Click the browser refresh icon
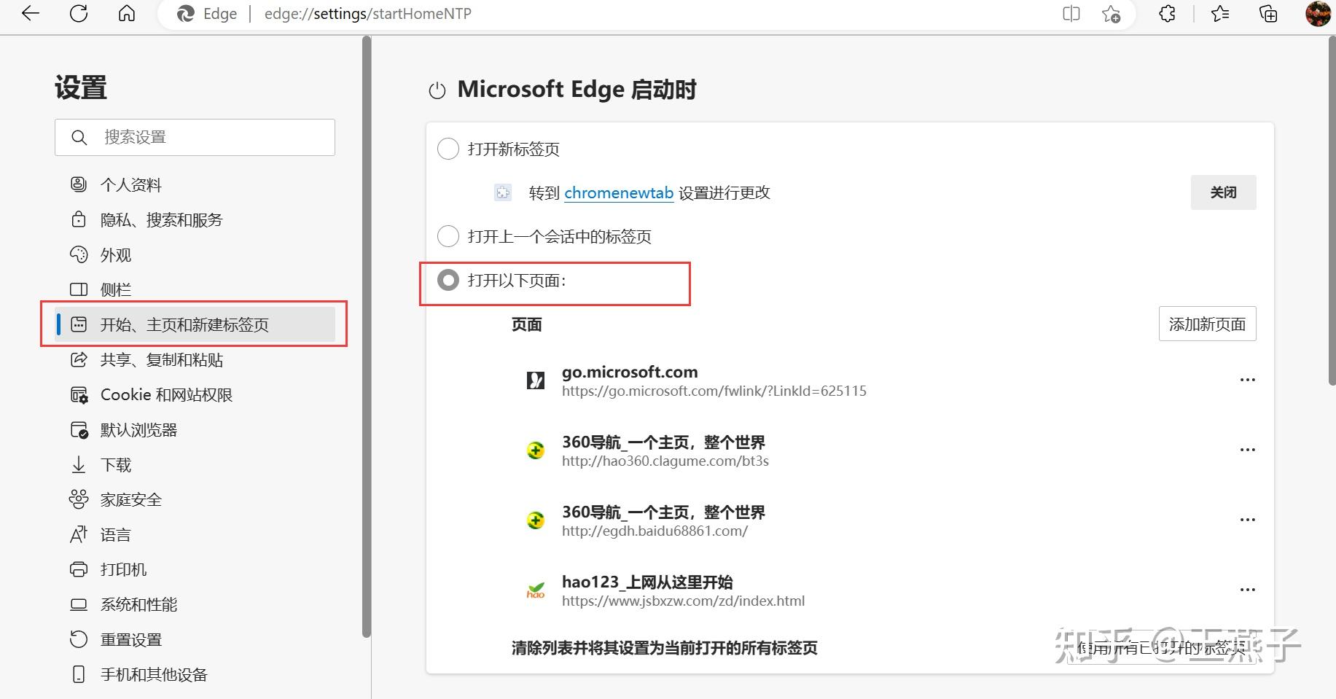Screen dimensions: 1336x699 pyautogui.click(x=79, y=13)
